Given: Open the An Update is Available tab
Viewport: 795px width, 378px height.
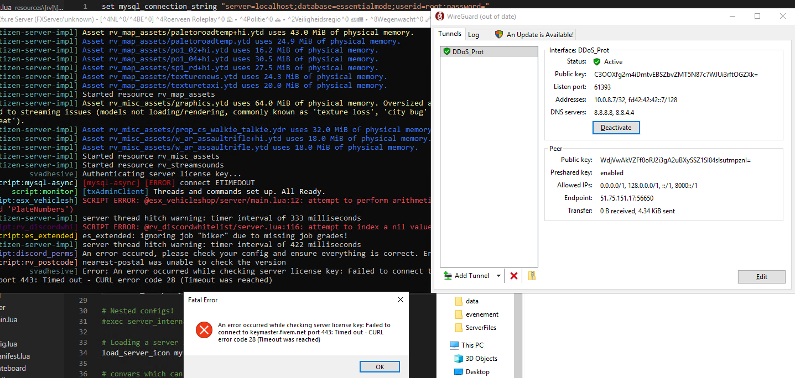Looking at the screenshot, I should tap(534, 34).
